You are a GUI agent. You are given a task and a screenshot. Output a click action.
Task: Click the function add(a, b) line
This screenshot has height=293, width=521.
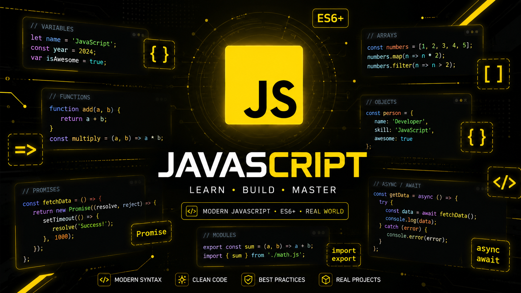85,109
